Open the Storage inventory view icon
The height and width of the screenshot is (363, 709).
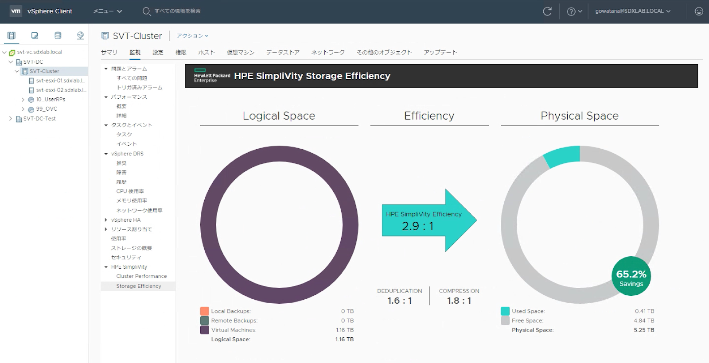[58, 35]
